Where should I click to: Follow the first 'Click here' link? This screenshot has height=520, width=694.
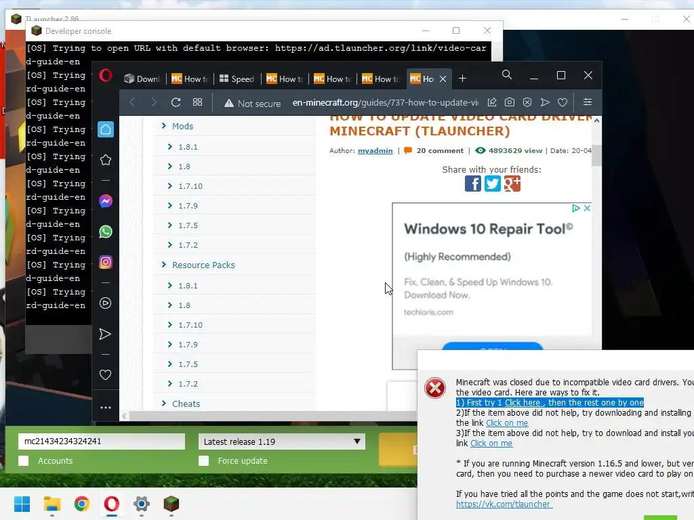[523, 402]
